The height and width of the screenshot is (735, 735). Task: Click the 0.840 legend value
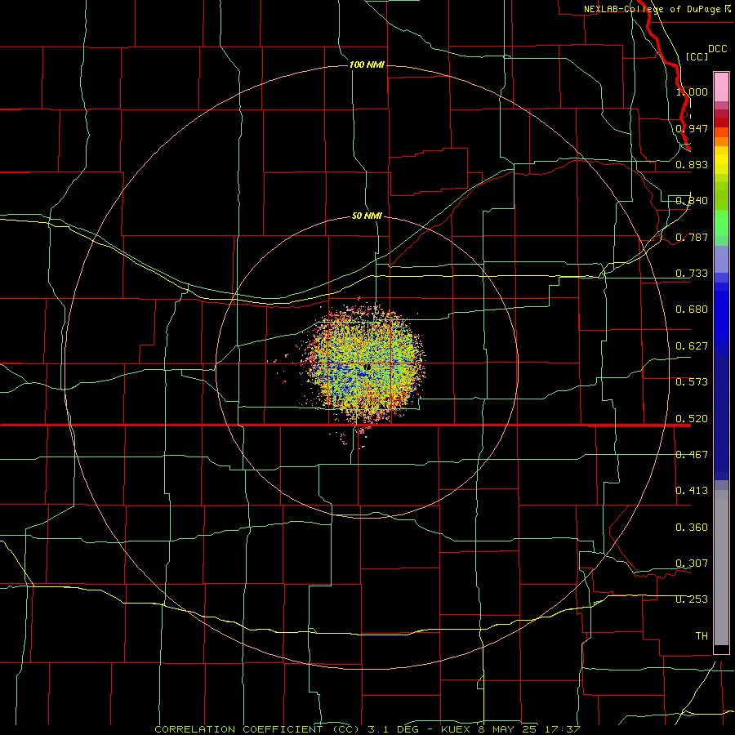coord(692,201)
